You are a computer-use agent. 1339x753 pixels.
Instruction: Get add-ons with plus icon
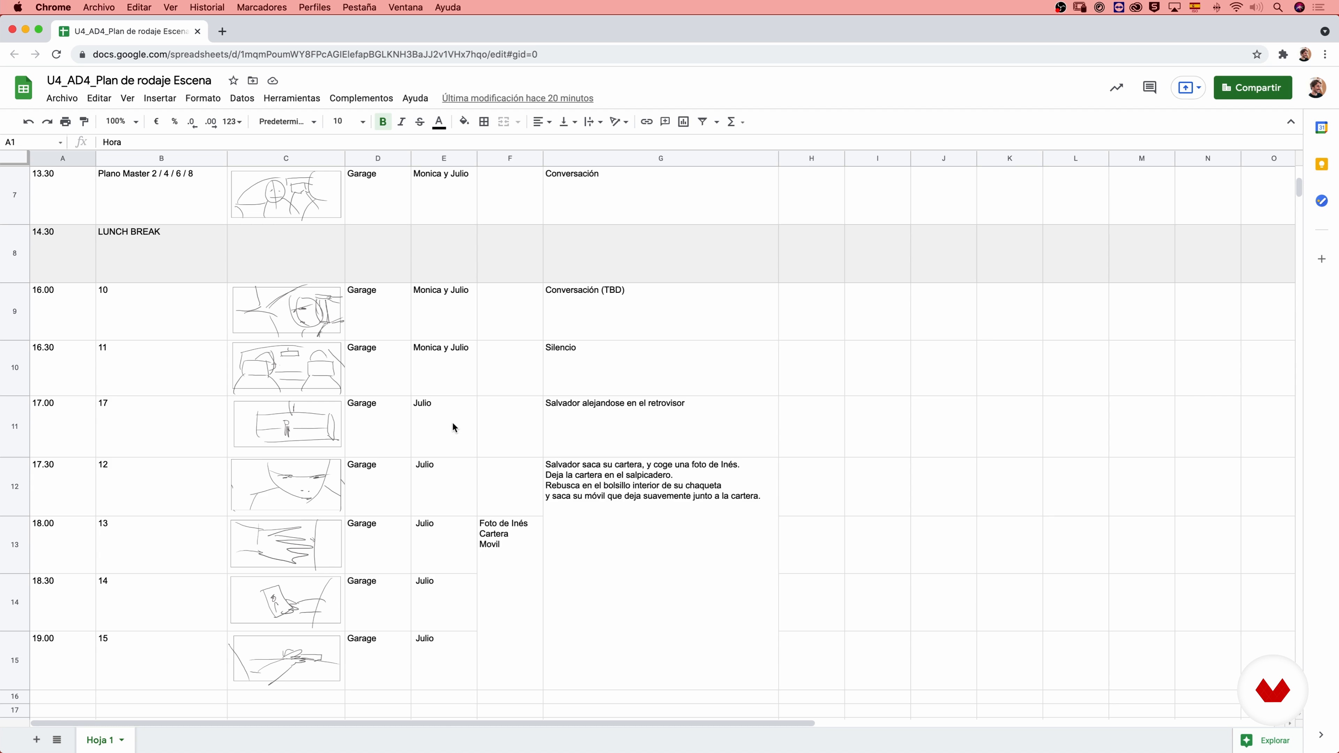pyautogui.click(x=1321, y=259)
